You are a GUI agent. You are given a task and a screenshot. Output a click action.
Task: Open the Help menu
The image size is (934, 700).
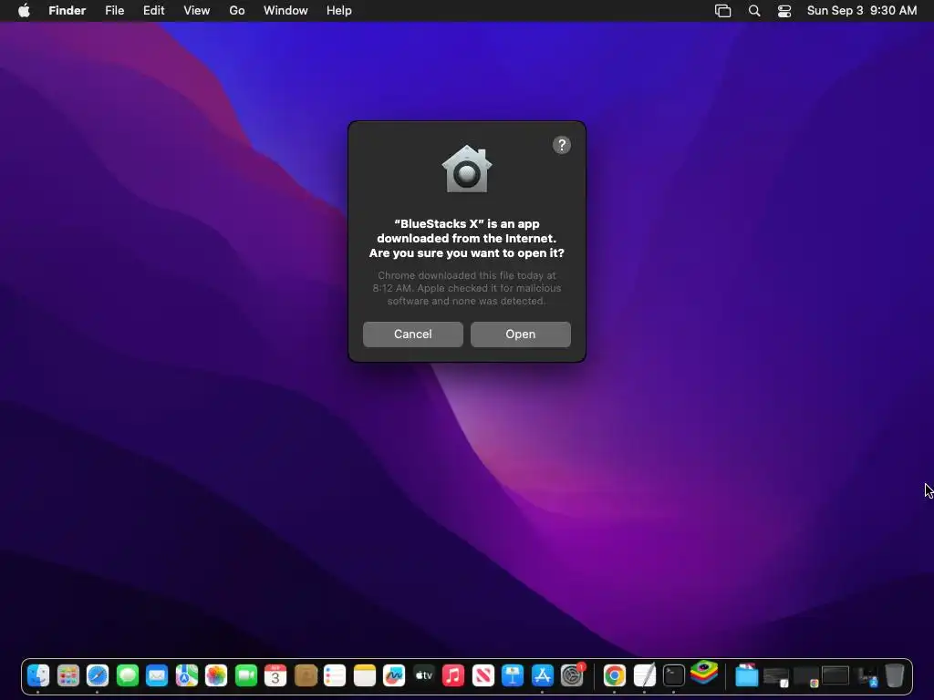(x=339, y=11)
